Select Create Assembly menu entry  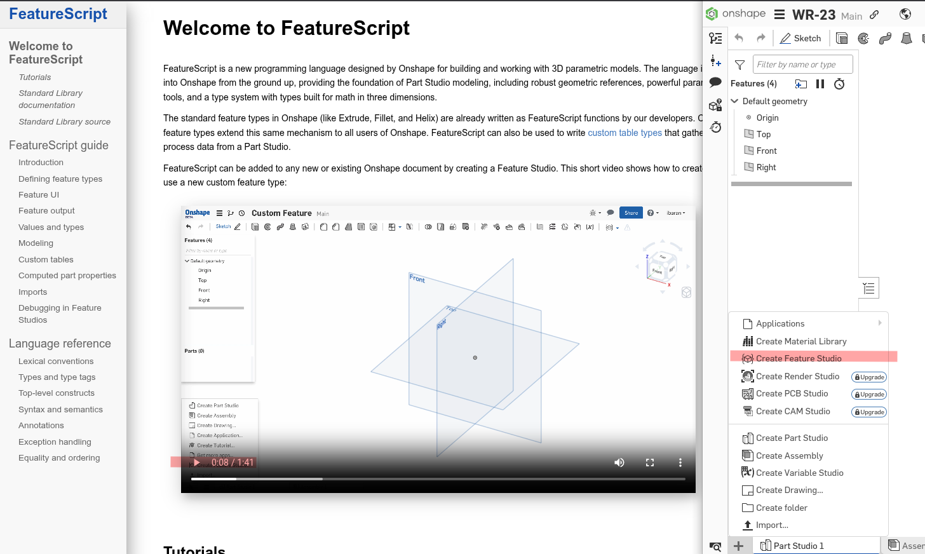pyautogui.click(x=789, y=456)
